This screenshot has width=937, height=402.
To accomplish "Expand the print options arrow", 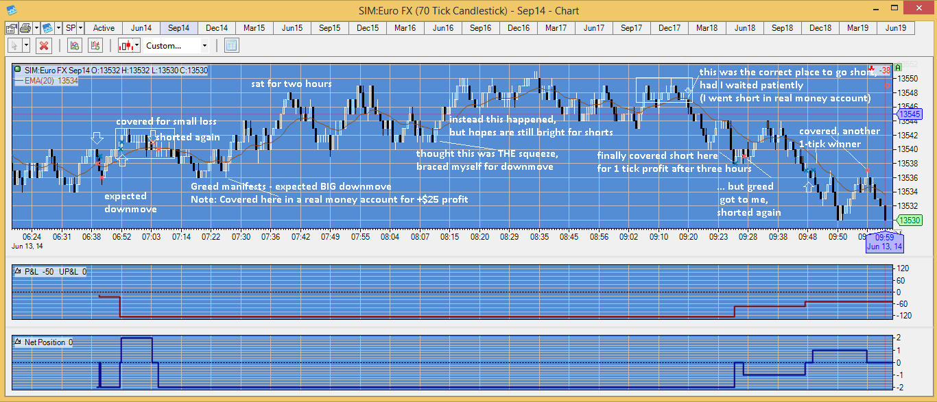I will tap(35, 28).
